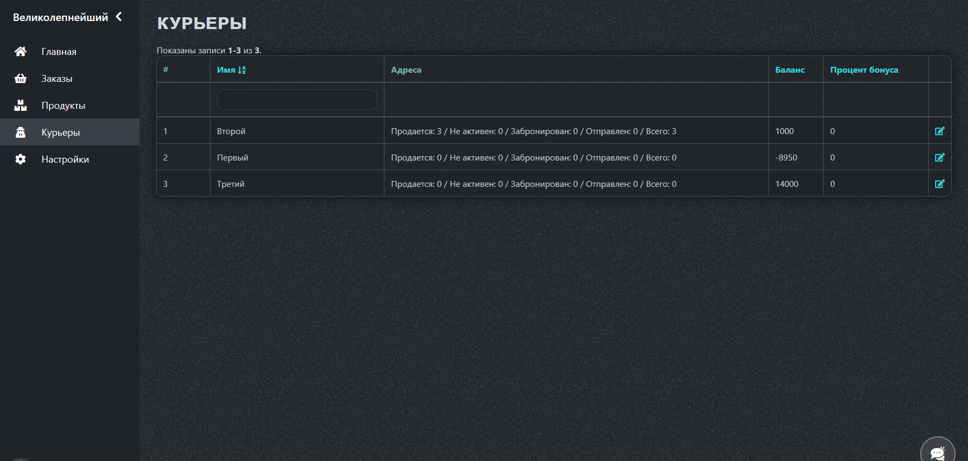Open Настройки menu item
This screenshot has width=968, height=461.
[x=65, y=159]
